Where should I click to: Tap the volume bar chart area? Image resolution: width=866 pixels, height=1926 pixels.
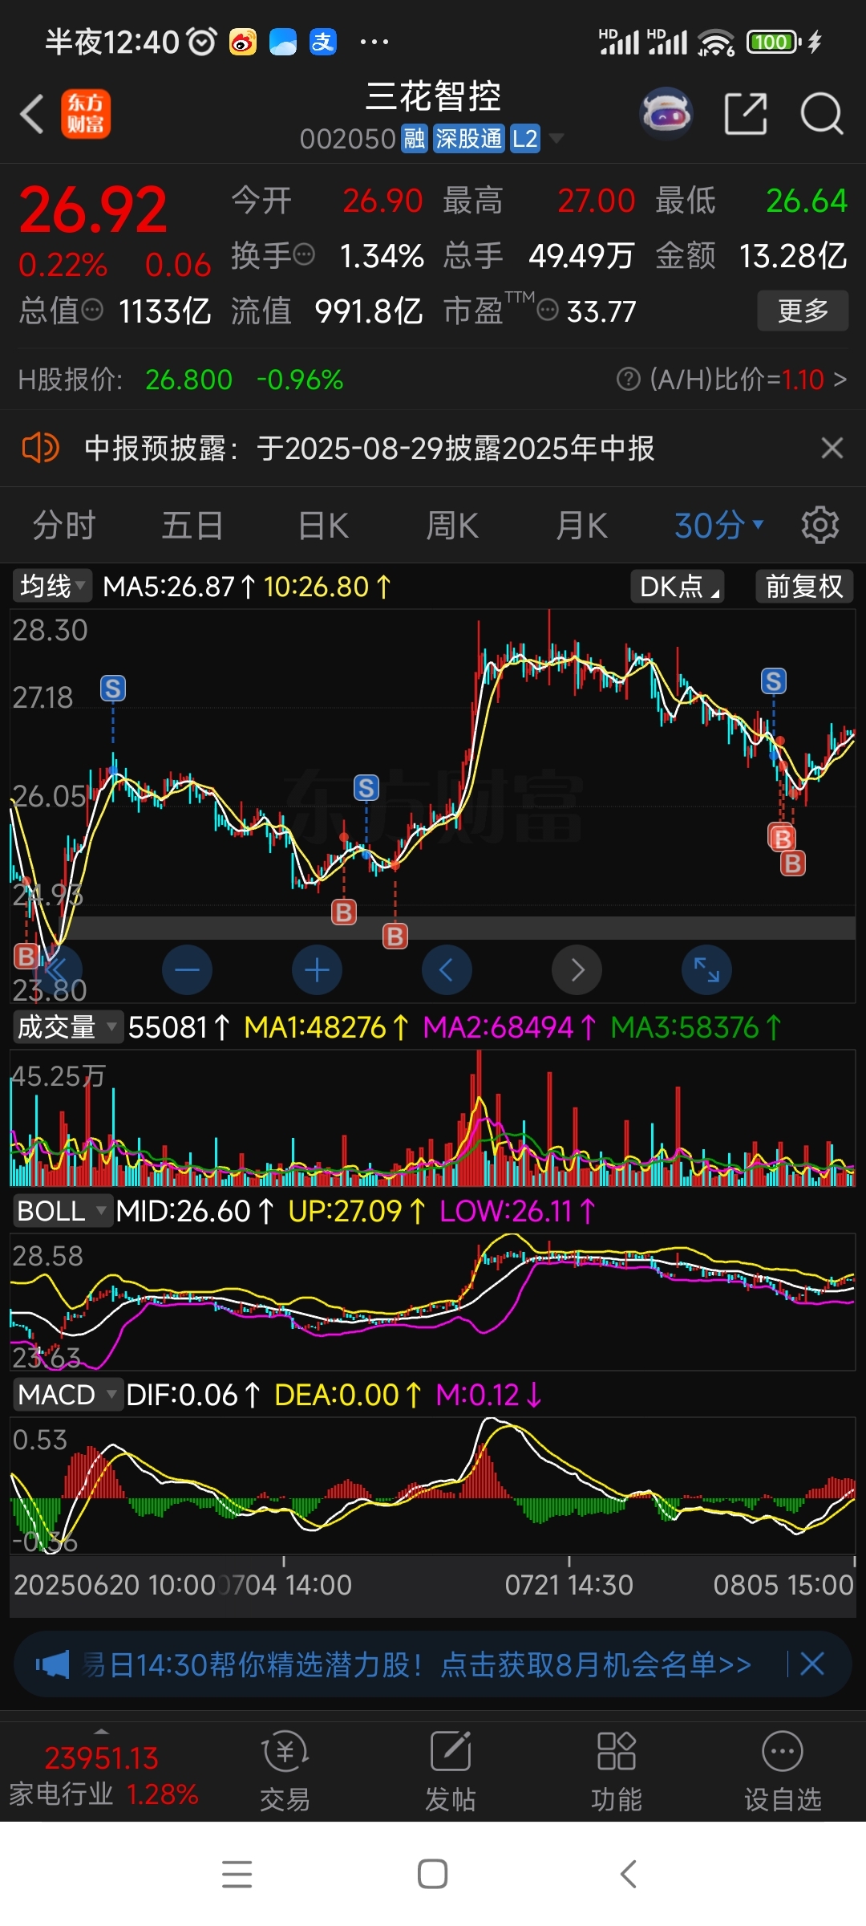coord(433,1118)
